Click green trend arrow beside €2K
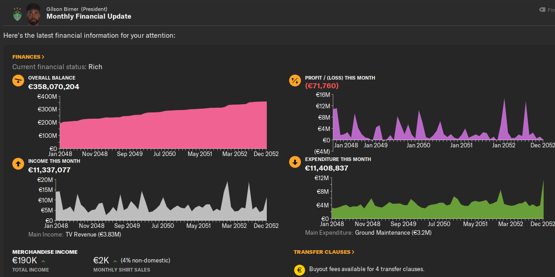Image resolution: width=555 pixels, height=277 pixels. pyautogui.click(x=115, y=261)
